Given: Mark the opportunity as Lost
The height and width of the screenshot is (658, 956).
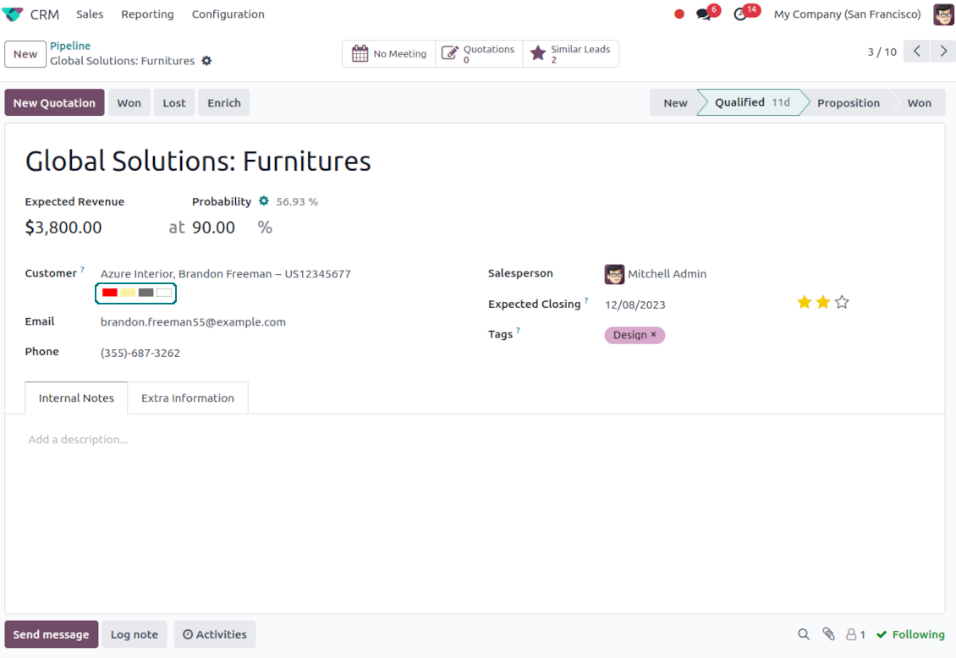Looking at the screenshot, I should 174,103.
